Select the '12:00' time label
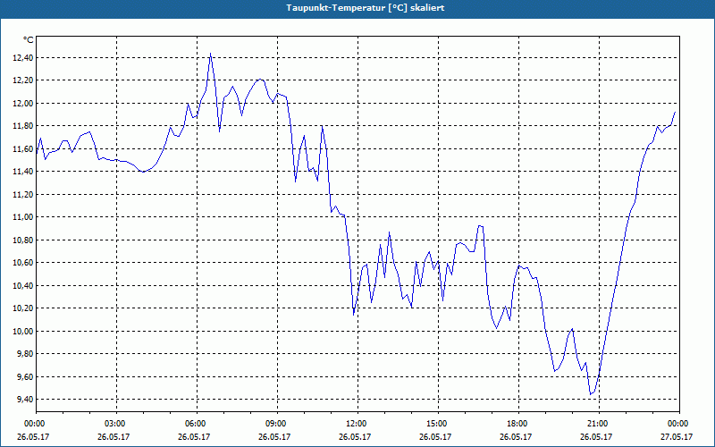Image resolution: width=715 pixels, height=447 pixels. [357, 424]
